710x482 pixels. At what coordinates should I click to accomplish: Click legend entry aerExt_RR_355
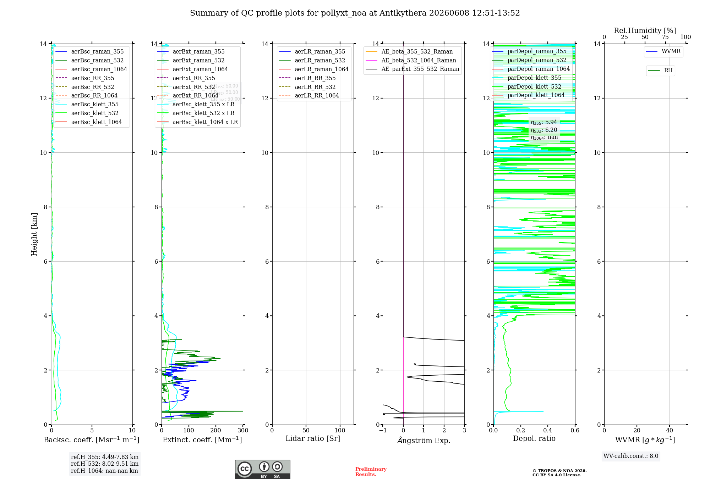coord(186,78)
